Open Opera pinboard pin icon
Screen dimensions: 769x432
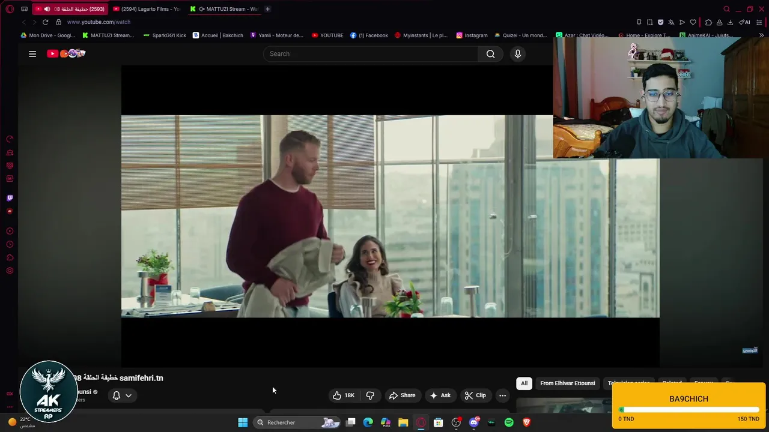[x=639, y=22]
